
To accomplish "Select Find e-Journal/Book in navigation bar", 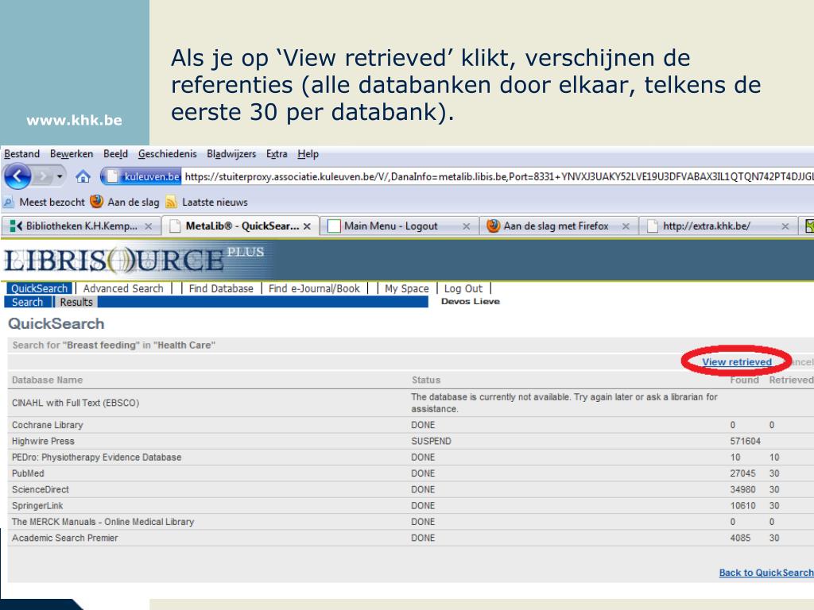I will [314, 289].
